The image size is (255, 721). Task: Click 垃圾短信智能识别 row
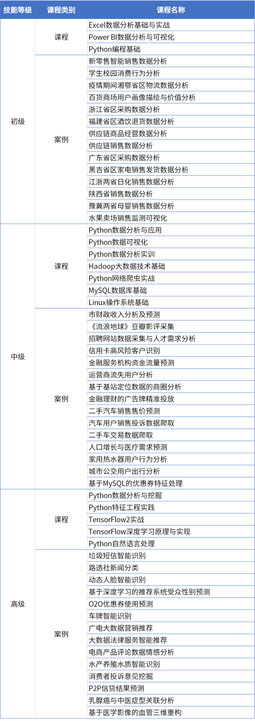[171, 555]
